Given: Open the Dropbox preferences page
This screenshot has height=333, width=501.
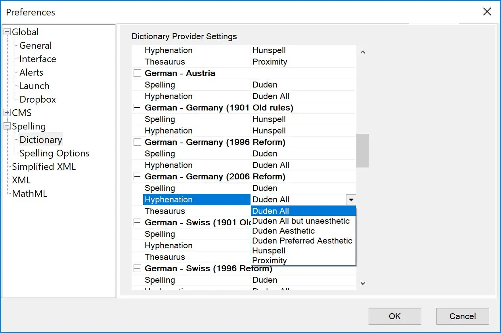Looking at the screenshot, I should 37,99.
